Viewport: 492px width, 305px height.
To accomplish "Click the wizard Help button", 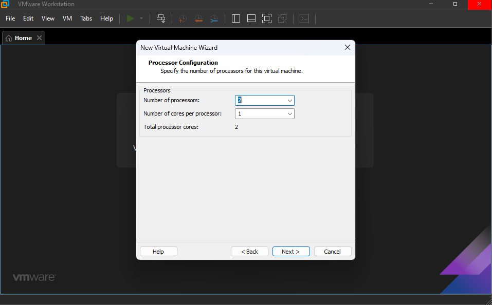I will (x=158, y=252).
